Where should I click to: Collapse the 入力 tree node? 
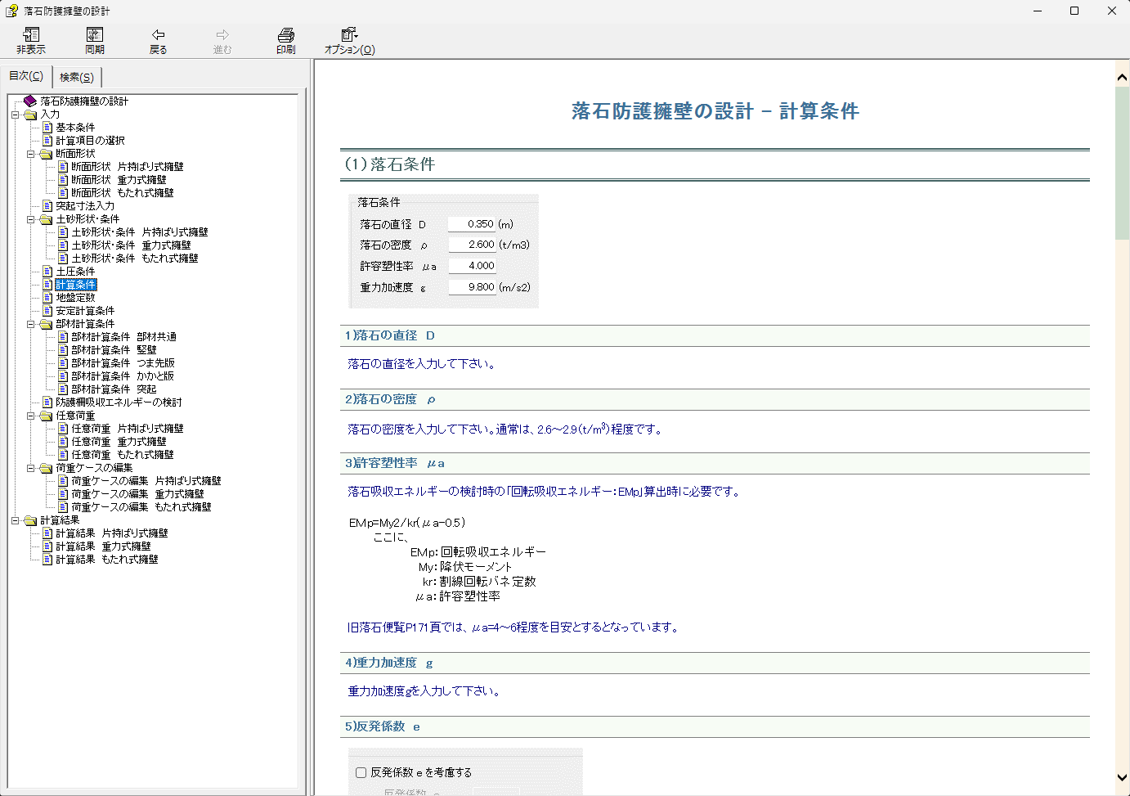16,115
